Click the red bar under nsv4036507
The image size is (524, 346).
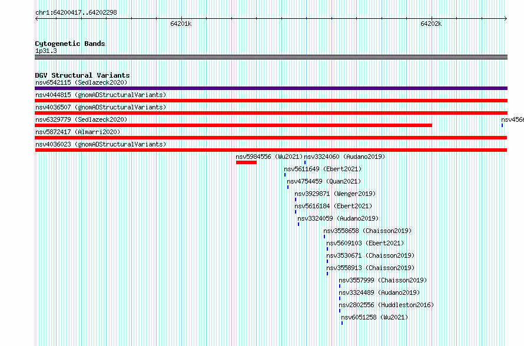(x=271, y=113)
